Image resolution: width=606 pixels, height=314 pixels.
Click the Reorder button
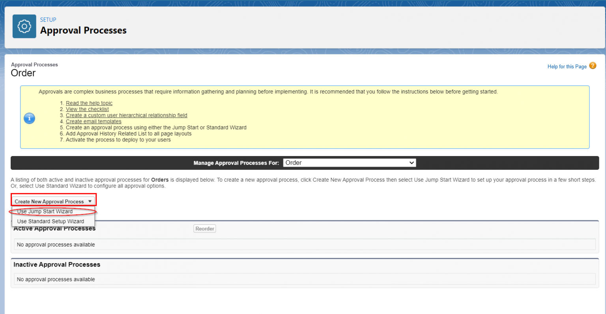click(x=204, y=228)
